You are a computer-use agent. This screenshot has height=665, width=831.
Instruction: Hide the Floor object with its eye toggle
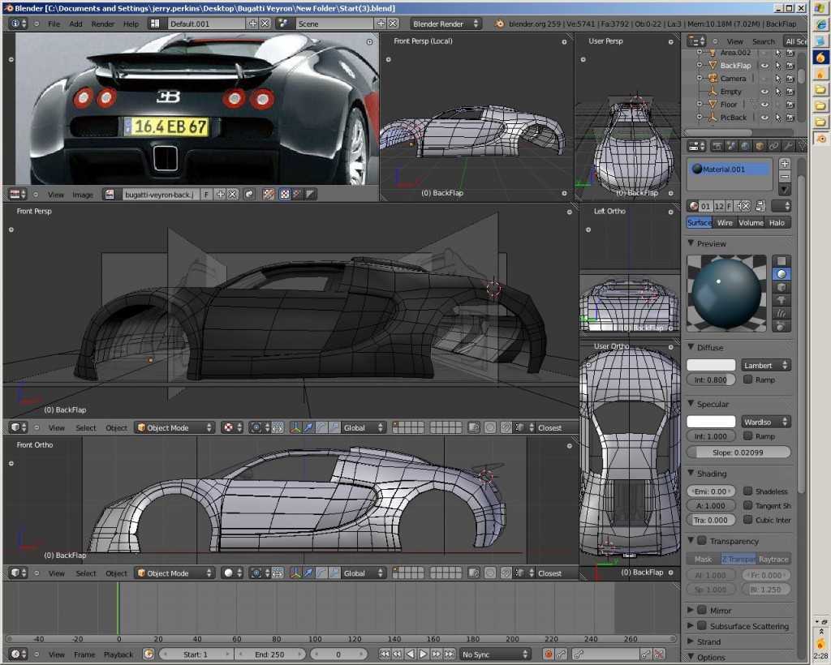764,105
